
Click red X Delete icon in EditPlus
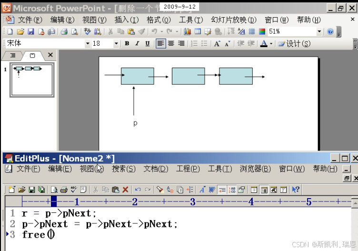click(x=125, y=190)
